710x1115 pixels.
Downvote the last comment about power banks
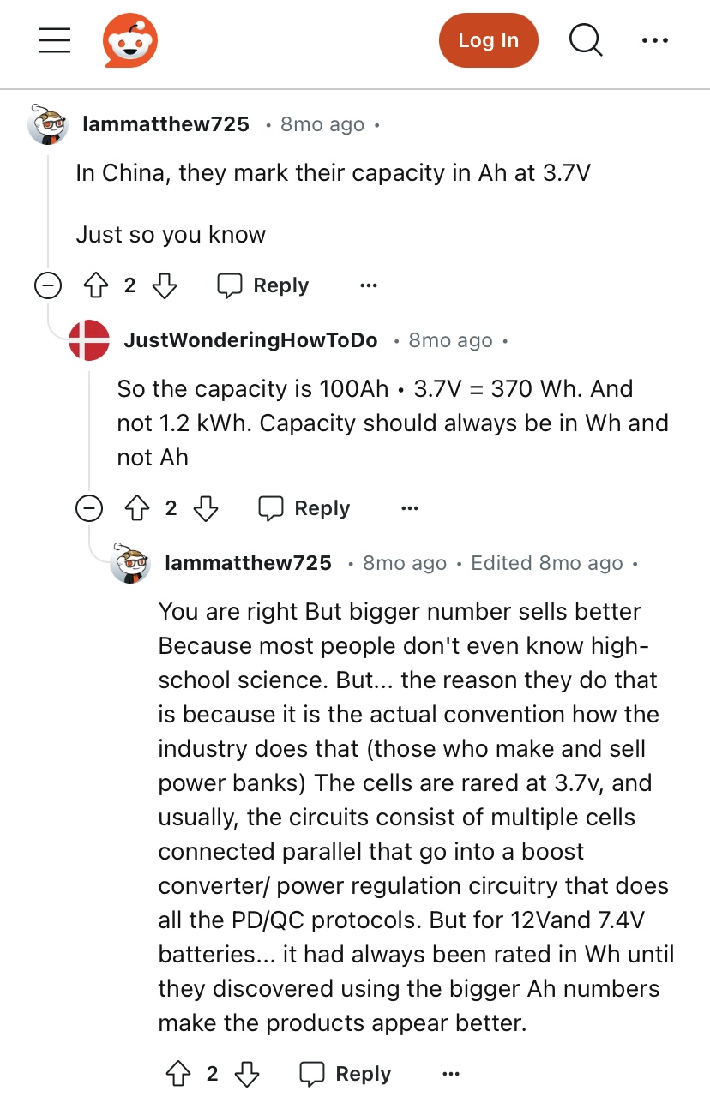coord(246,1074)
